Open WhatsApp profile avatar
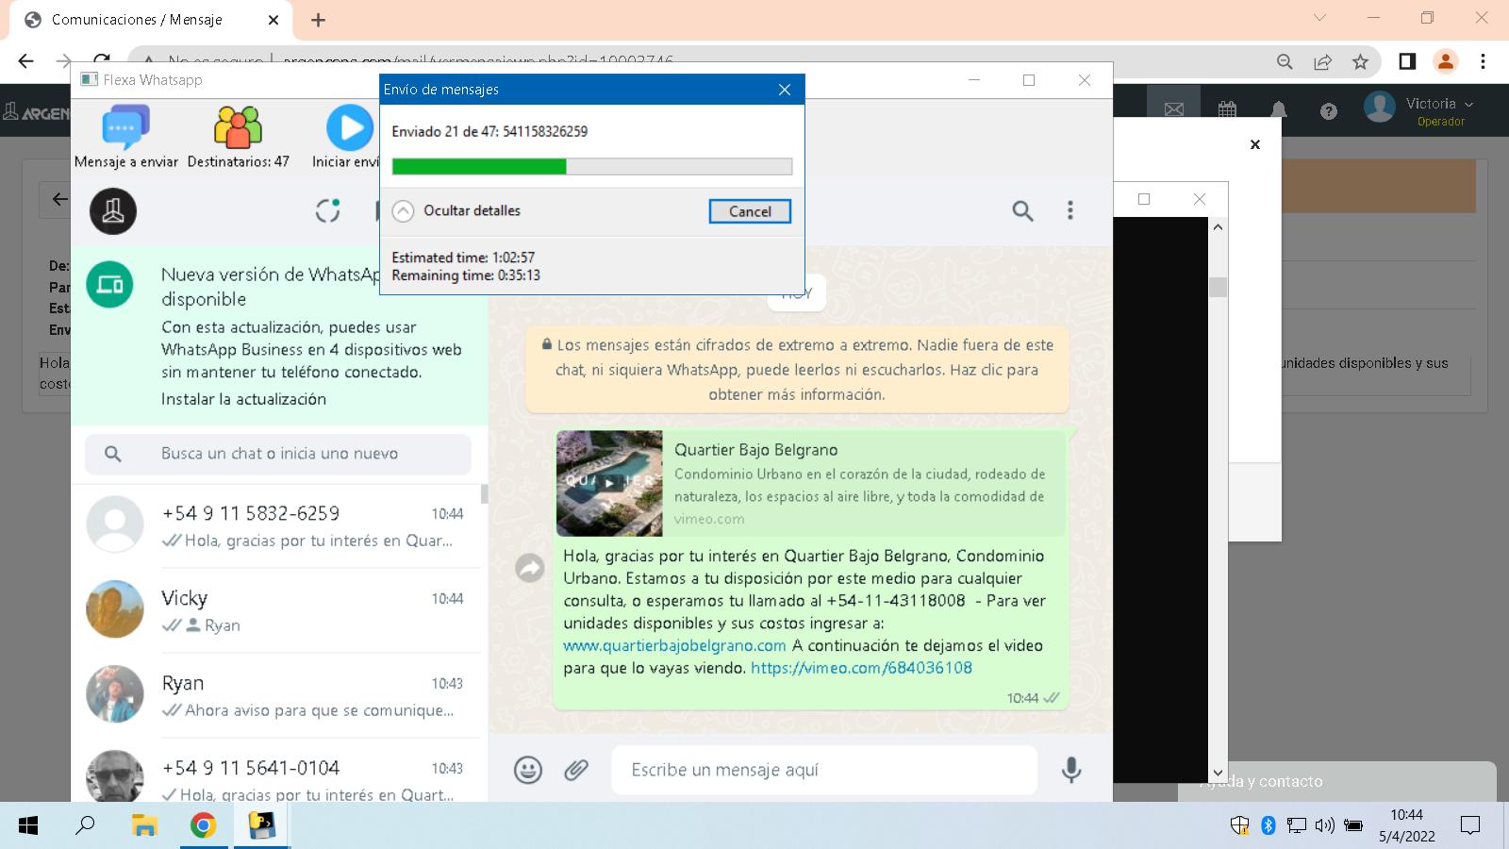This screenshot has width=1509, height=849. click(x=113, y=210)
